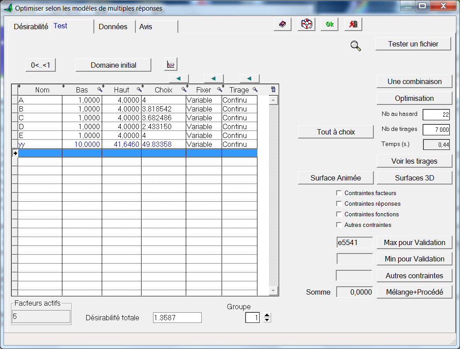Switch to the Données tab
The height and width of the screenshot is (349, 460).
click(114, 27)
